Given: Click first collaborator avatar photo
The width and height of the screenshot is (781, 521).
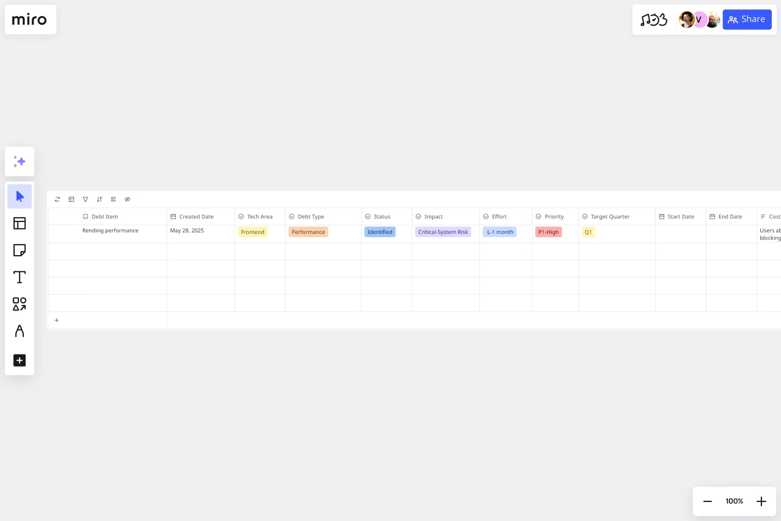Looking at the screenshot, I should [686, 20].
